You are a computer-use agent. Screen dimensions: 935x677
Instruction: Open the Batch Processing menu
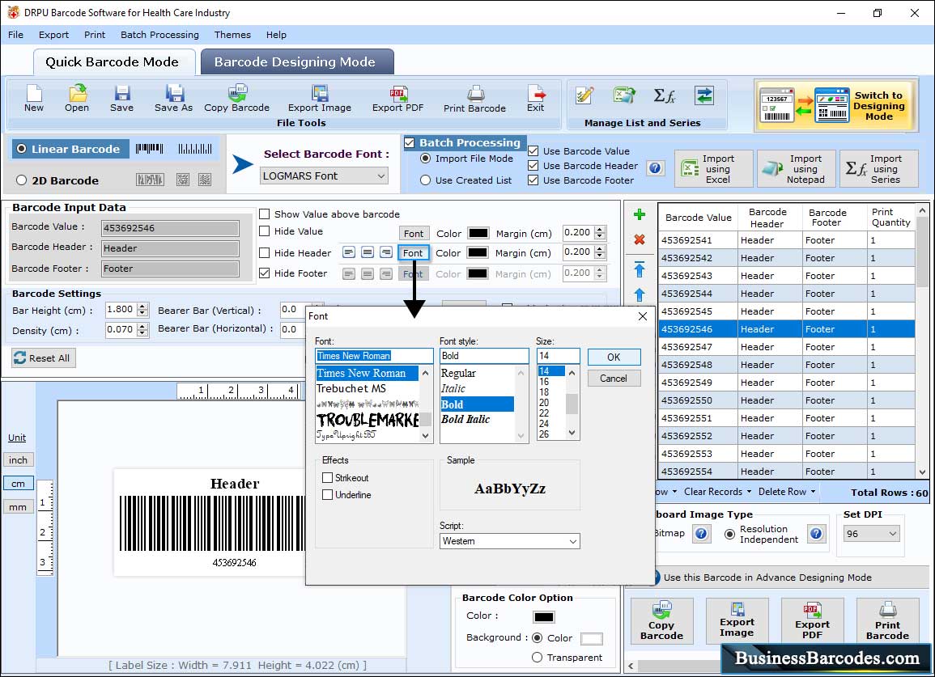pyautogui.click(x=159, y=35)
